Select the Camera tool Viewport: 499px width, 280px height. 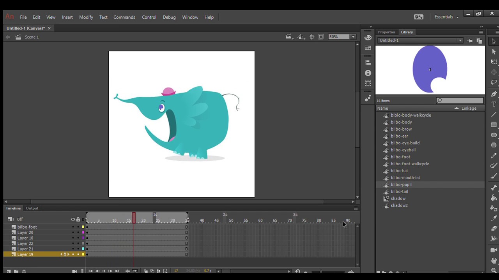(494, 250)
